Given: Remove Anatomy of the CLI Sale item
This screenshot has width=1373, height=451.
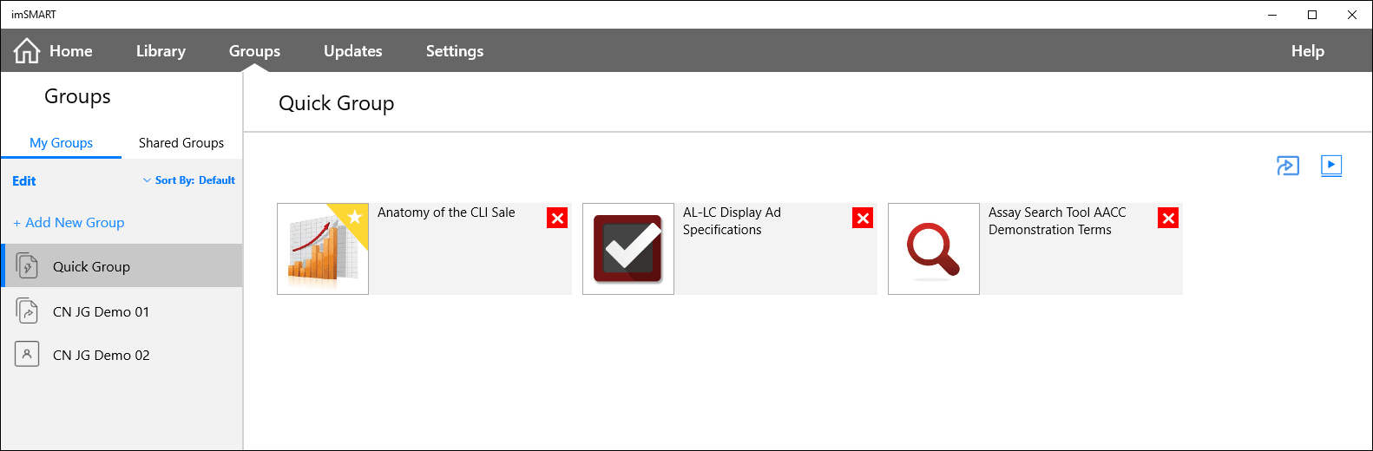Looking at the screenshot, I should tap(557, 218).
